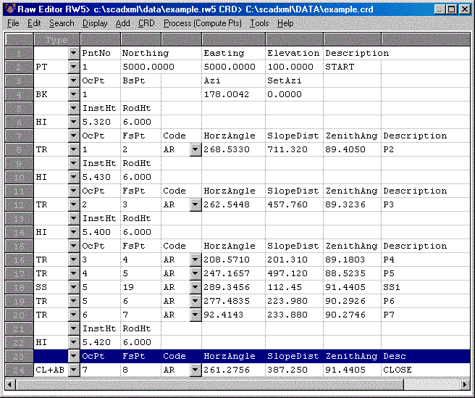Expand type dropdown for the BK row
The image size is (475, 398).
(x=73, y=94)
